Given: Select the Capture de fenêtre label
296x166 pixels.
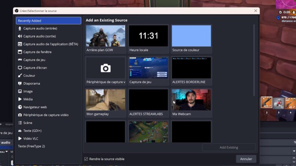Looking at the screenshot, I should coord(37,52).
